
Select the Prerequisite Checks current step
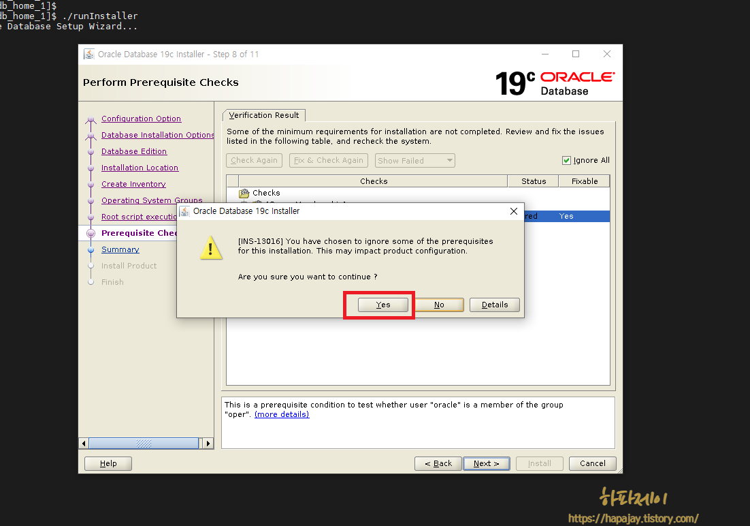click(139, 233)
